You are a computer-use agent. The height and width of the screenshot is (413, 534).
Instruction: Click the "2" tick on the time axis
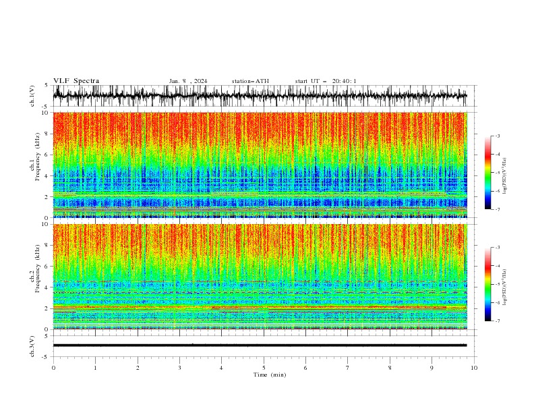pyautogui.click(x=138, y=368)
